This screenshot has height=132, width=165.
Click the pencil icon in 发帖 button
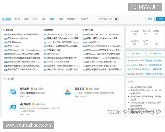(x=133, y=53)
